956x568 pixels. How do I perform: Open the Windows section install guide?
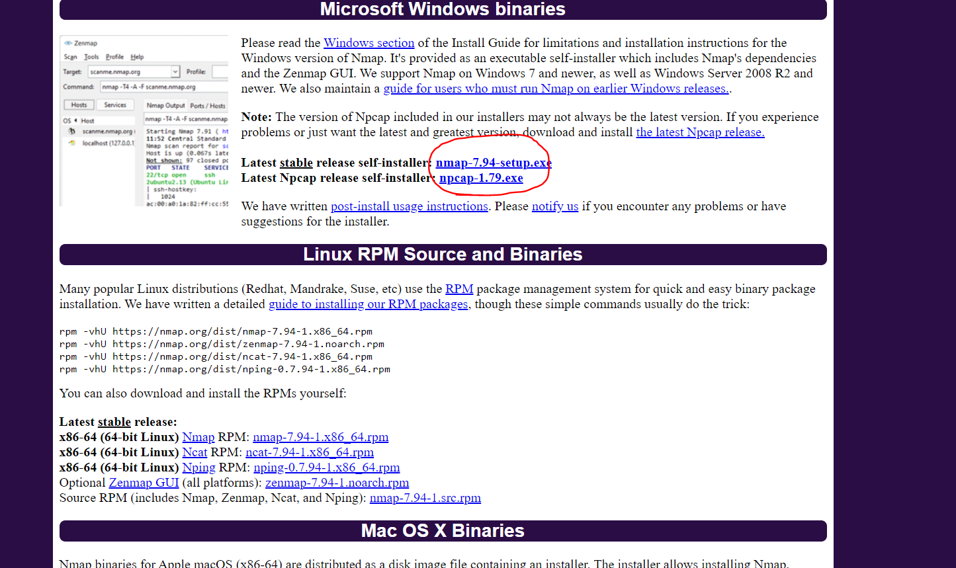[x=369, y=42]
